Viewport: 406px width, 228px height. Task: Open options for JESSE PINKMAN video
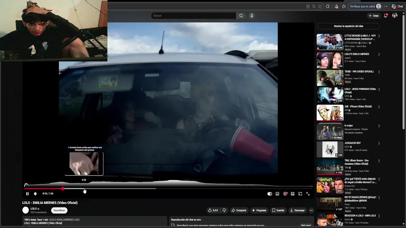point(379,89)
